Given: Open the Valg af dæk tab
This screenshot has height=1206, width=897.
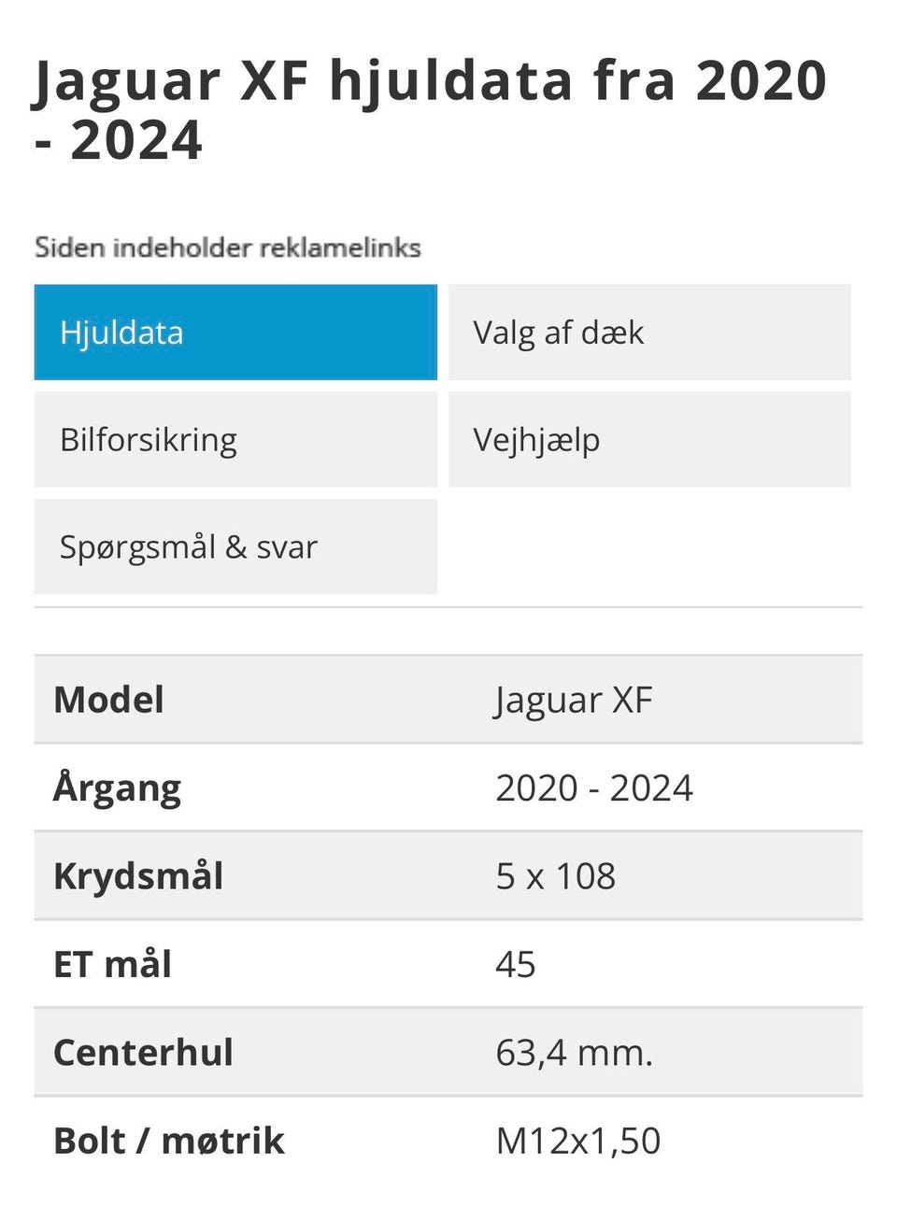Looking at the screenshot, I should [x=649, y=333].
